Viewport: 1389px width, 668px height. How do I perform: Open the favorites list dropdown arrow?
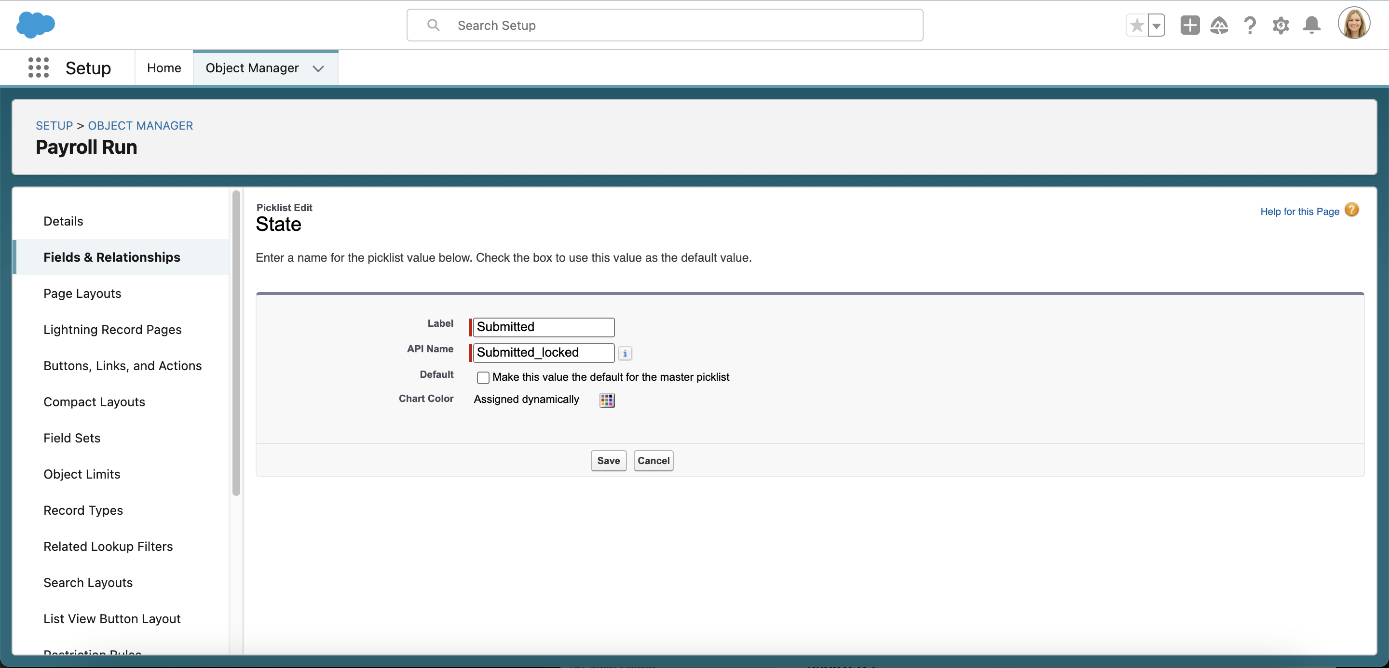[x=1156, y=25]
